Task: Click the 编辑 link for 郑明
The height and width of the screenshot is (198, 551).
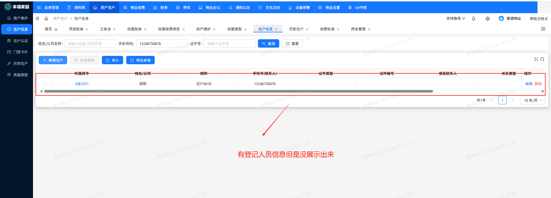Action: (529, 84)
